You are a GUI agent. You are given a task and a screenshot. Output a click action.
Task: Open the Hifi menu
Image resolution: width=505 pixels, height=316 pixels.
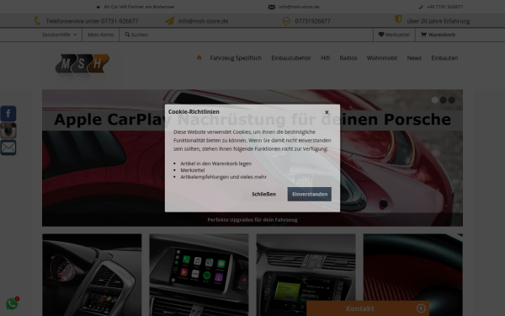click(x=325, y=58)
